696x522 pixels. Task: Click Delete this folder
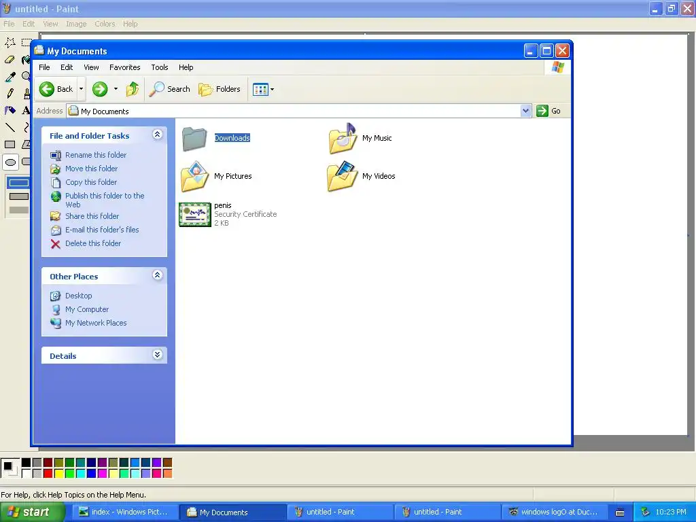coord(92,244)
